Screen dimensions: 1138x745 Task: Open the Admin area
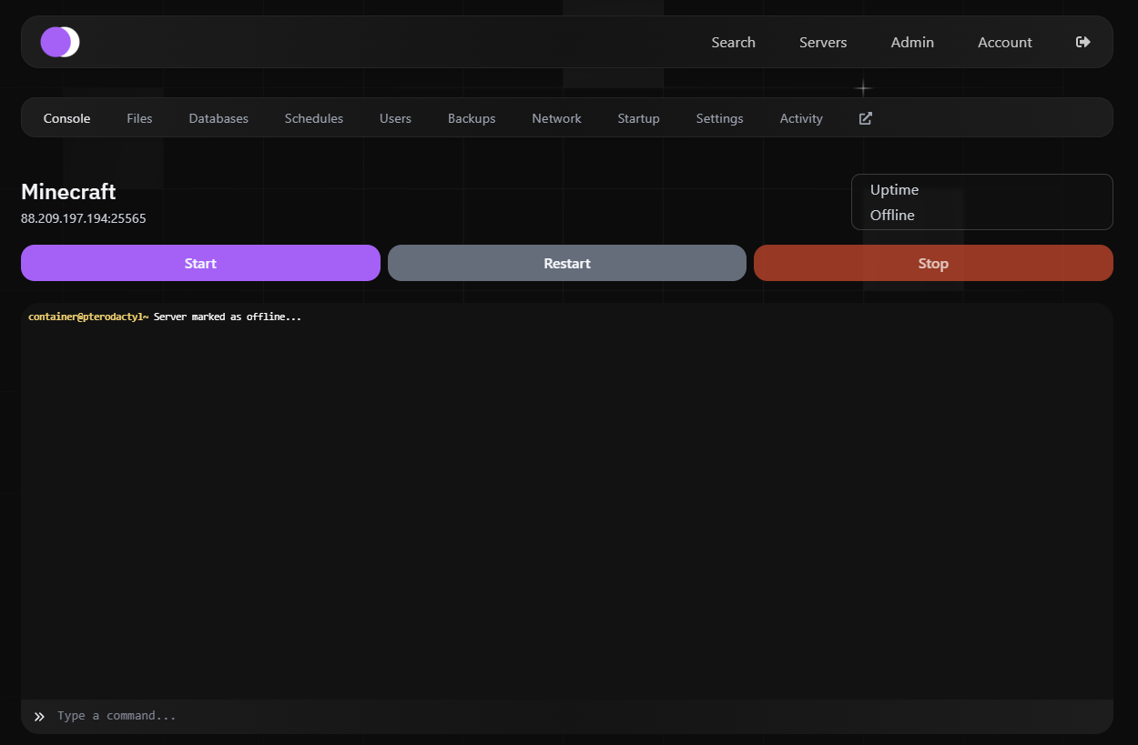[x=912, y=42]
